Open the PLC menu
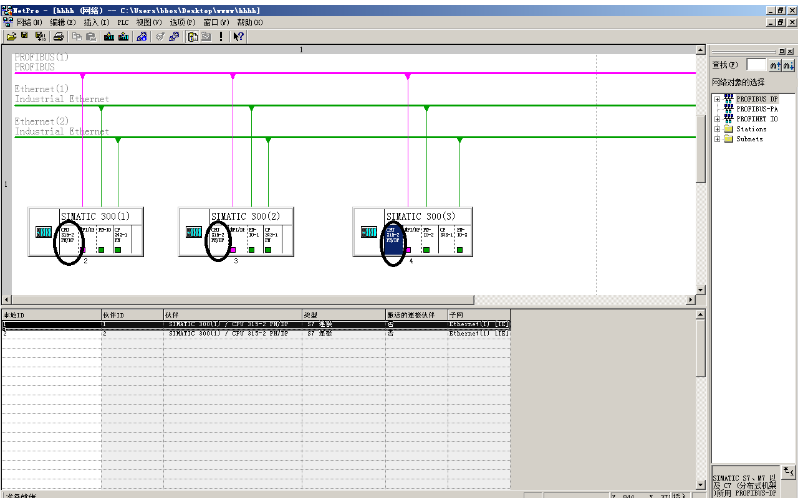The image size is (798, 498). (x=123, y=22)
